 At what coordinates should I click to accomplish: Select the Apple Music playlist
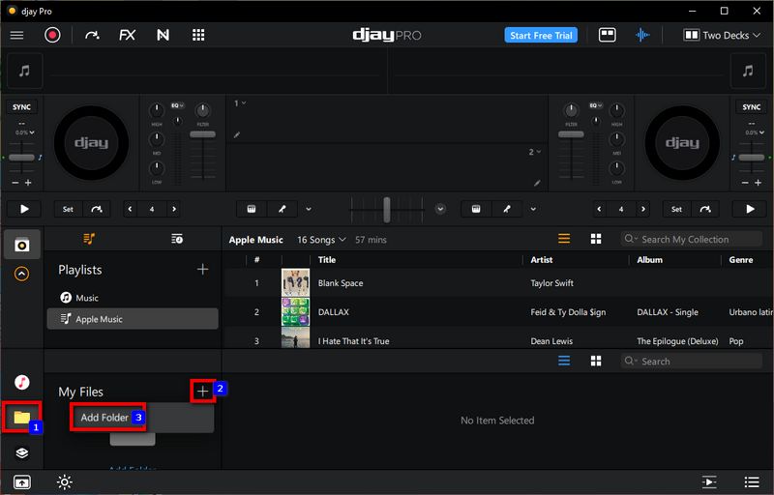click(133, 319)
